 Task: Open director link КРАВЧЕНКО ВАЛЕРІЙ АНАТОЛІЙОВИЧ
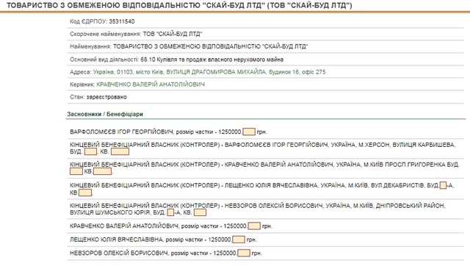coord(151,85)
